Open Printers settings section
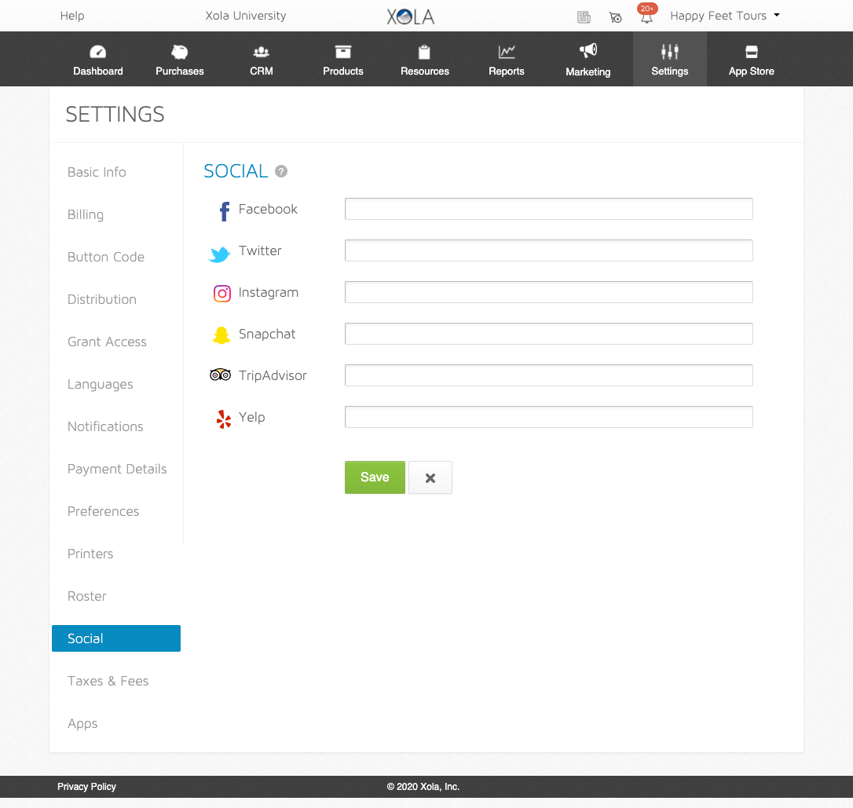Viewport: 853px width, 808px height. click(90, 554)
